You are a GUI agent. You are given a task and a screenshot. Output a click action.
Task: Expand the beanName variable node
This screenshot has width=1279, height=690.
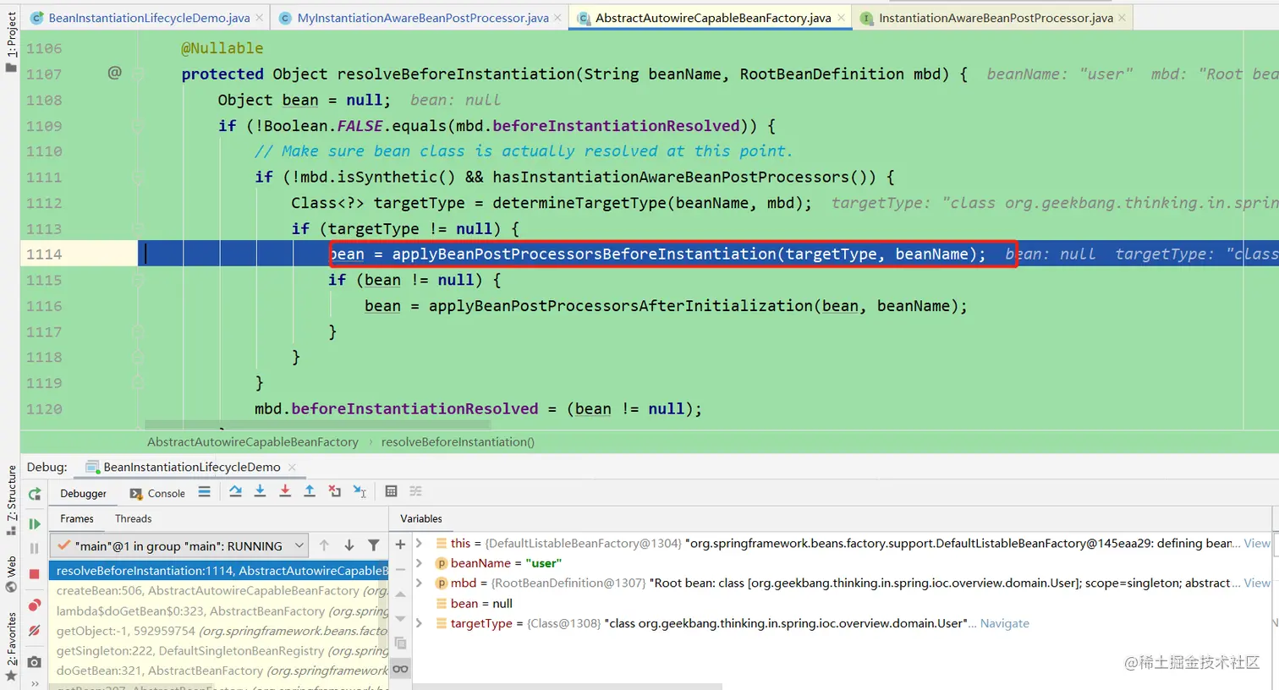click(420, 563)
